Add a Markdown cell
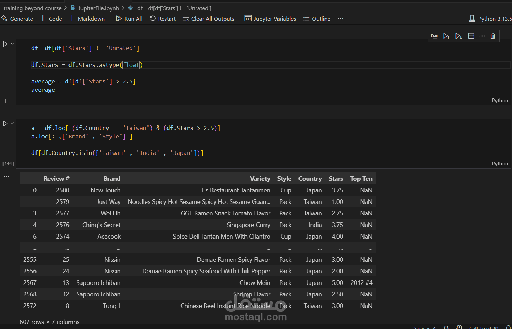512x329 pixels. pos(87,19)
